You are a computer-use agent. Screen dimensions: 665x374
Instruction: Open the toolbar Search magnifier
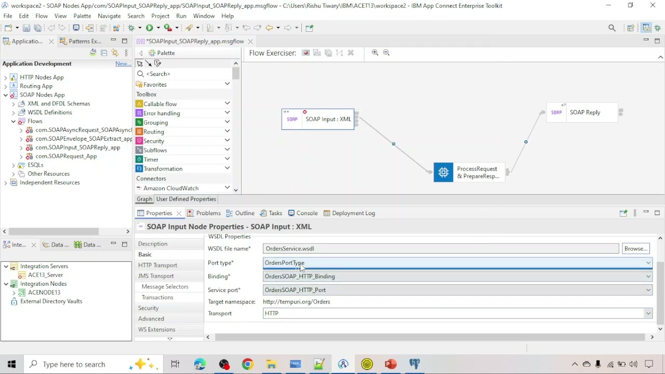click(612, 28)
